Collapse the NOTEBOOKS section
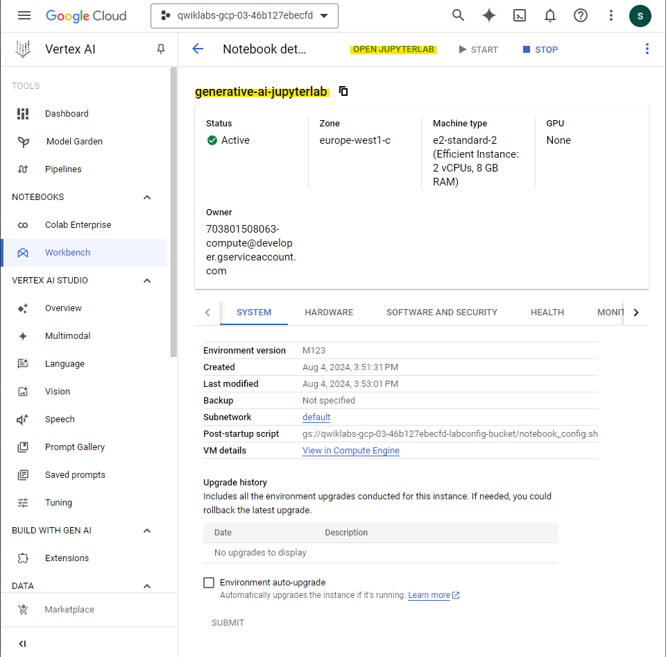 [147, 197]
